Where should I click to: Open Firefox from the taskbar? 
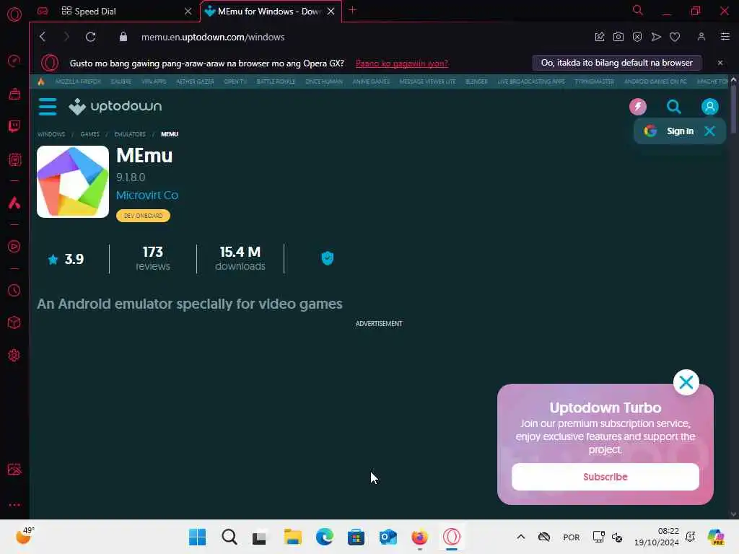click(x=419, y=537)
